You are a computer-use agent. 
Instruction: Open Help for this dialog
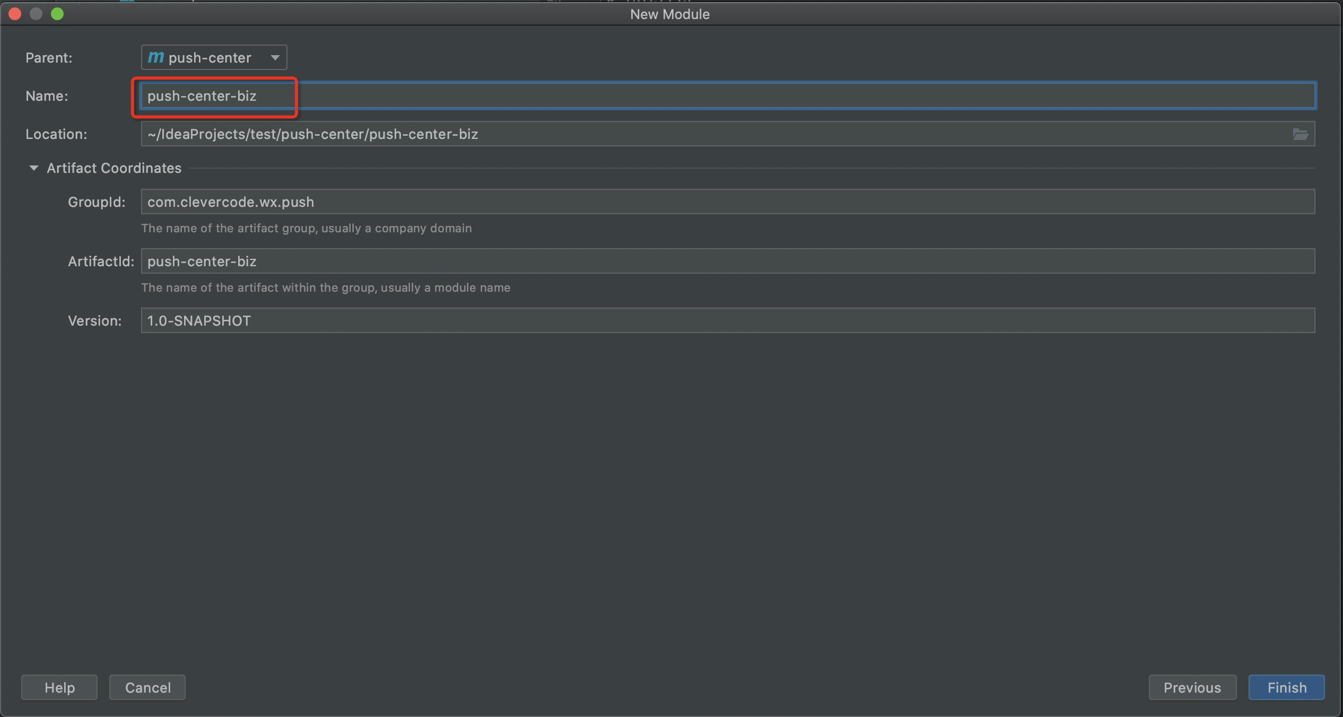coord(59,687)
